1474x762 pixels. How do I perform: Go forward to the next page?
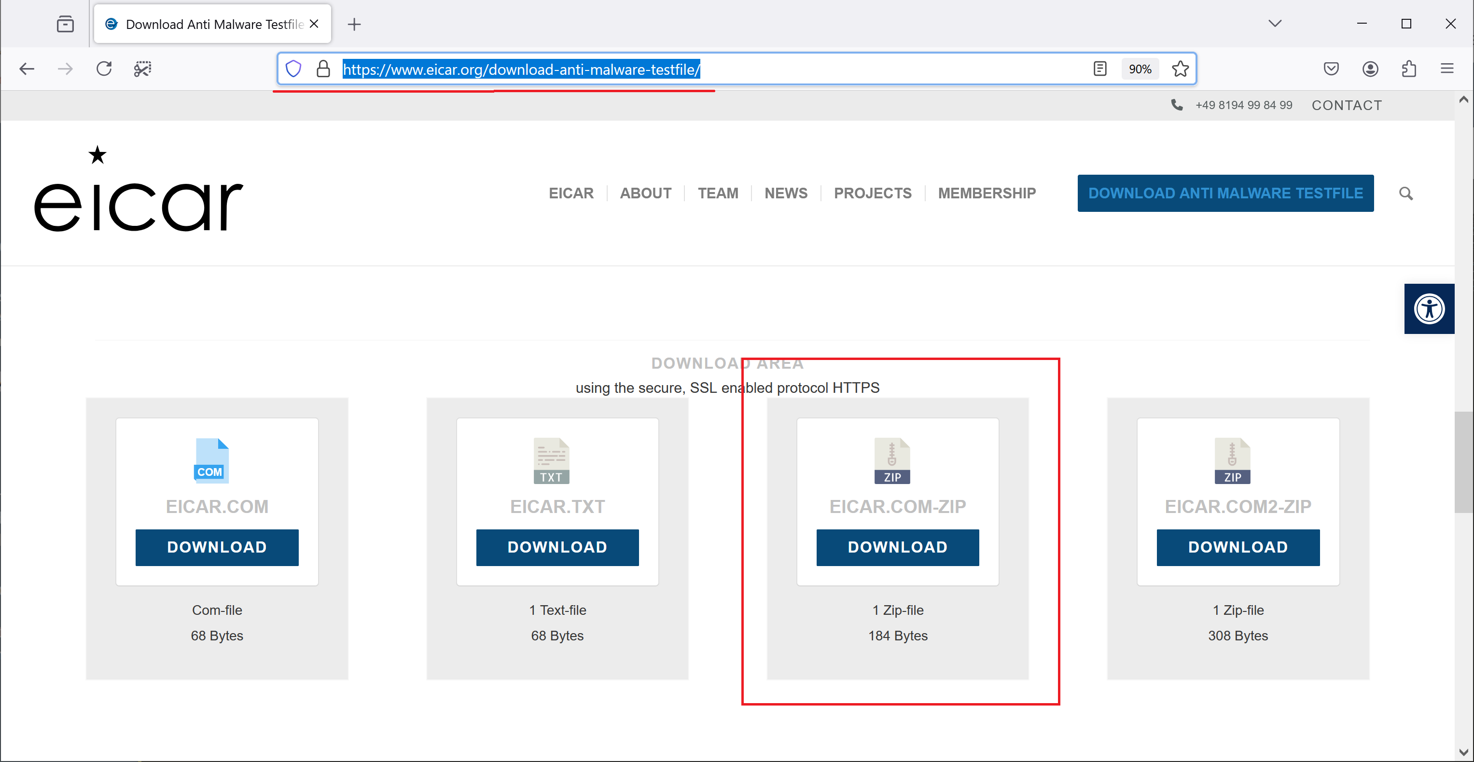pos(65,69)
